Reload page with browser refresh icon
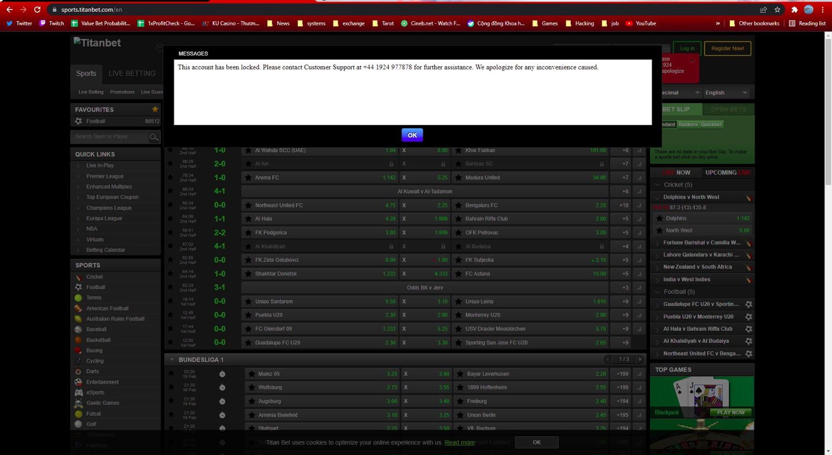Screen dimensions: 832x455 coord(37,9)
